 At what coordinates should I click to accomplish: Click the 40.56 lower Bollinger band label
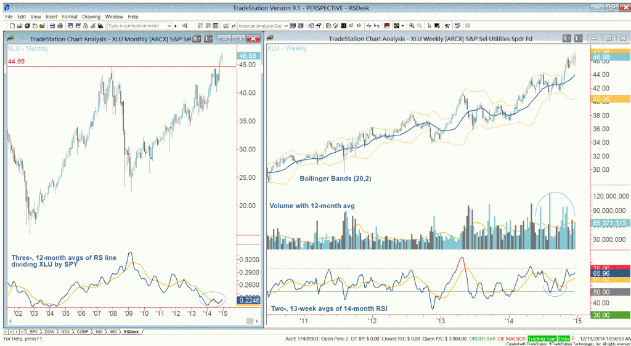pos(609,99)
